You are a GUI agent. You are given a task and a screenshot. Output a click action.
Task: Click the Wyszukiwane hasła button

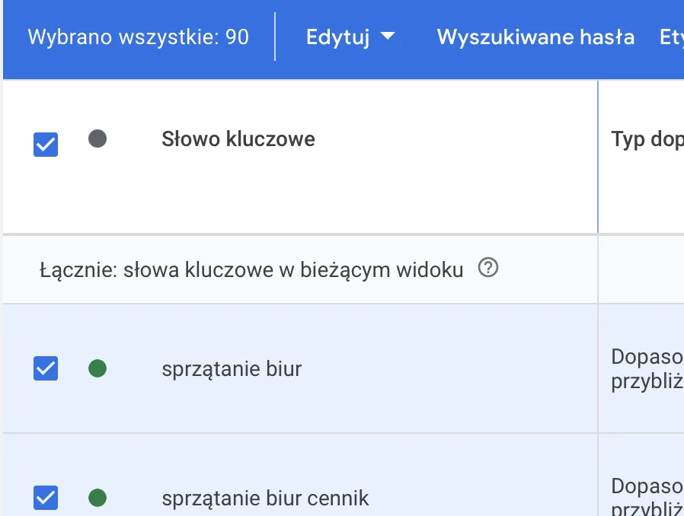click(x=535, y=37)
